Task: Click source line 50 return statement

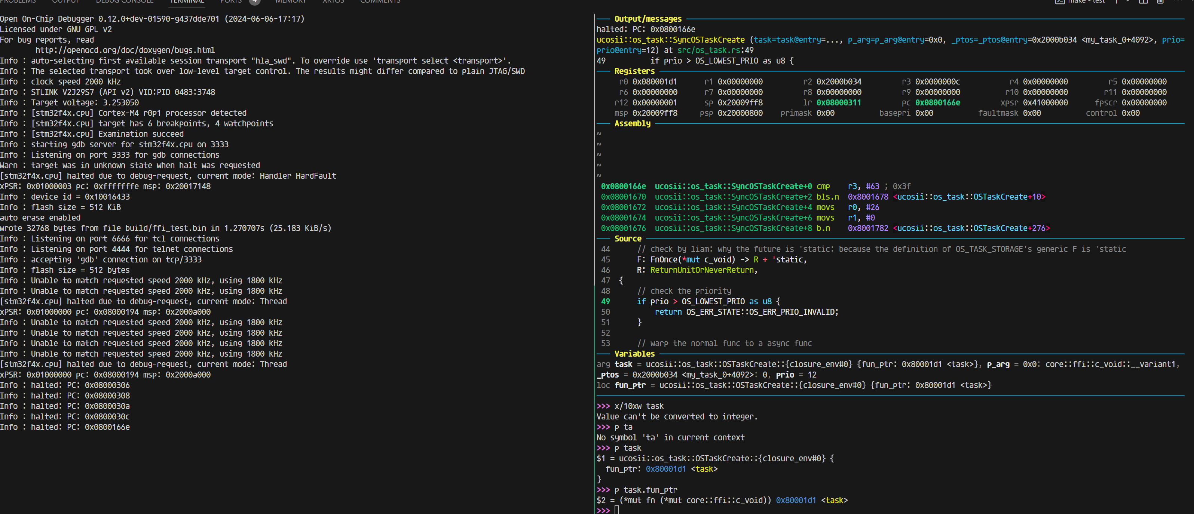Action: pos(746,312)
